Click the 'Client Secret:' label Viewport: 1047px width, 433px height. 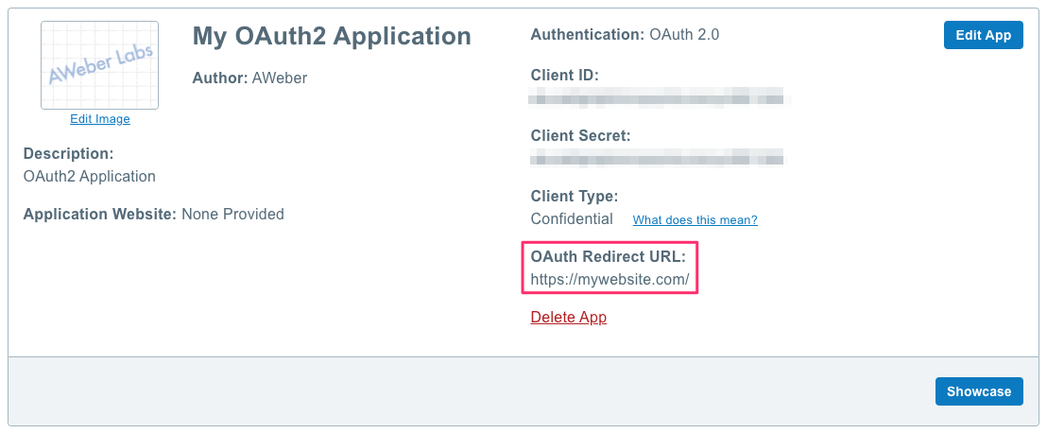(x=581, y=135)
